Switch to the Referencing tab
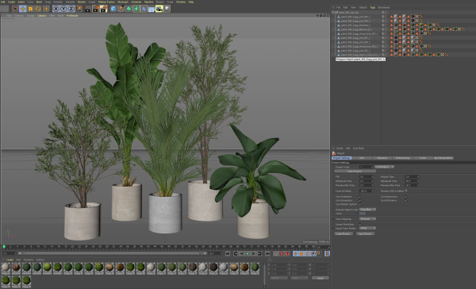 click(402, 158)
